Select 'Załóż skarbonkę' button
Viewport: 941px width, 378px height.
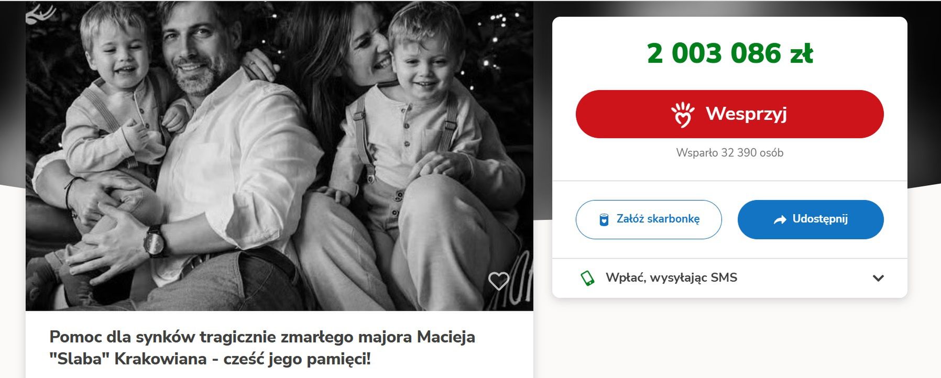tap(648, 219)
